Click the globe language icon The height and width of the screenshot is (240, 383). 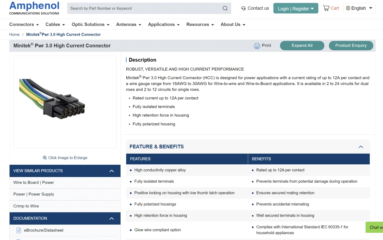pyautogui.click(x=348, y=8)
